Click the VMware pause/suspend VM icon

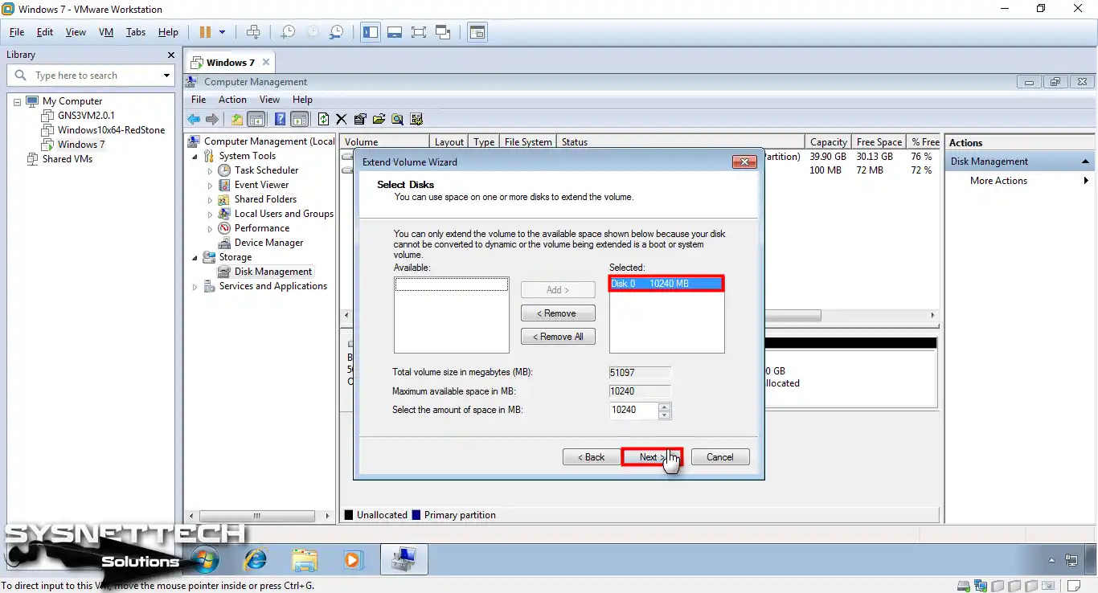coord(205,32)
